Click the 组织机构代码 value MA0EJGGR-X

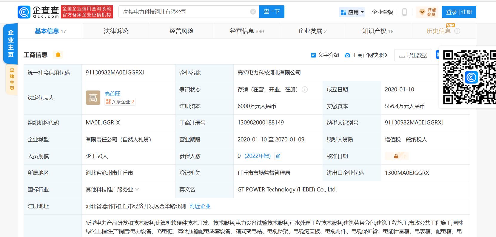103,122
